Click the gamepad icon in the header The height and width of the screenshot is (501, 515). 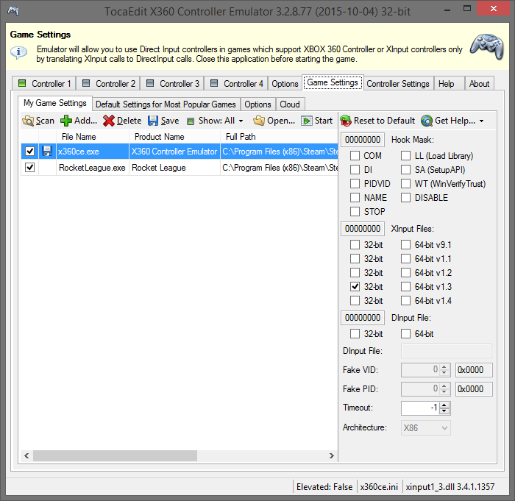coord(487,46)
